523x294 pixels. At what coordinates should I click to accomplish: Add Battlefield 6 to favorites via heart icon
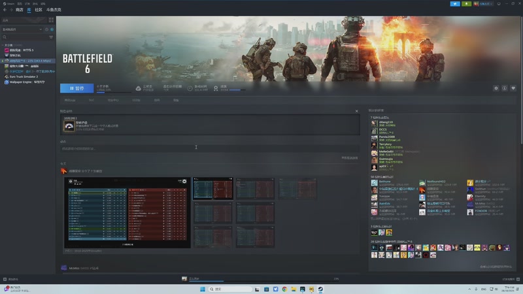512,88
